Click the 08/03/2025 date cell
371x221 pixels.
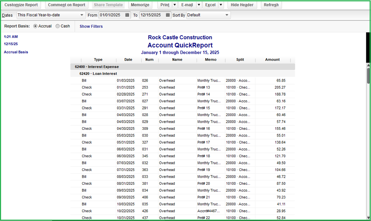point(126,177)
